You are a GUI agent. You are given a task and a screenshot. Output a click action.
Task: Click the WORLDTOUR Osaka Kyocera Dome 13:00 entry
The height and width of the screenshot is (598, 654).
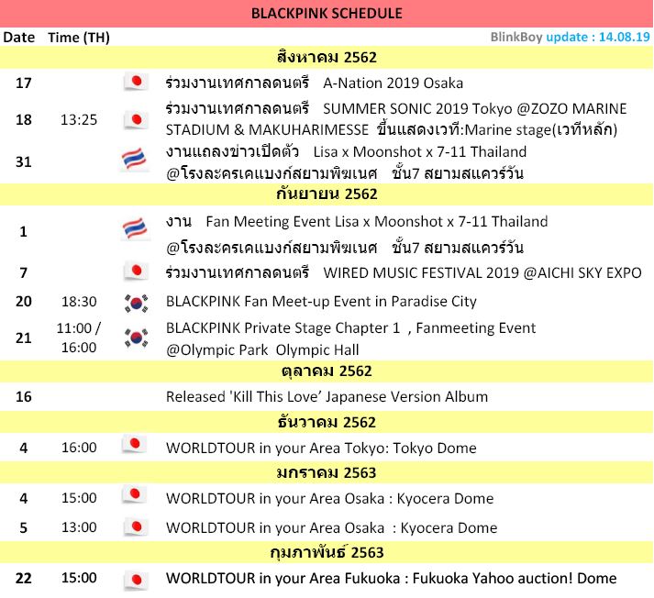(x=332, y=528)
